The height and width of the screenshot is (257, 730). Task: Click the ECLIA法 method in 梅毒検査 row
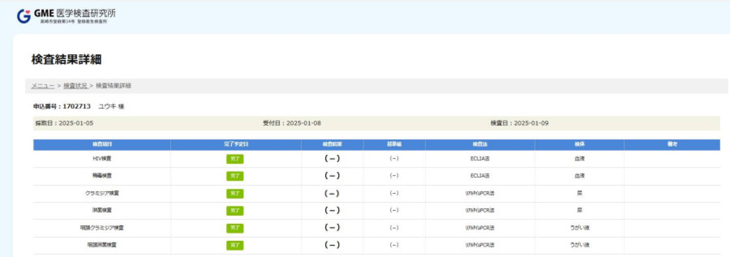pyautogui.click(x=480, y=176)
